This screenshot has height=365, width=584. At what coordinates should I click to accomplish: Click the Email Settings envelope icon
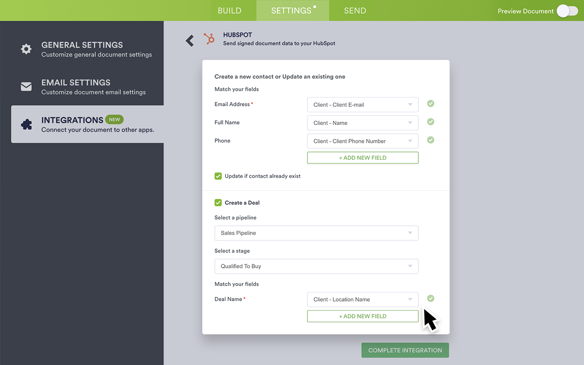[26, 86]
